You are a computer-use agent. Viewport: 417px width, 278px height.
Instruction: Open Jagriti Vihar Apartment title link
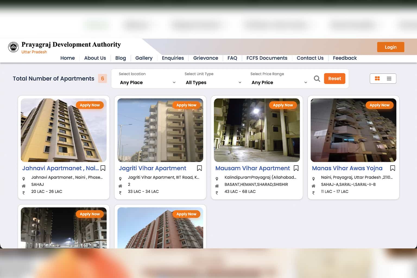[x=153, y=168]
